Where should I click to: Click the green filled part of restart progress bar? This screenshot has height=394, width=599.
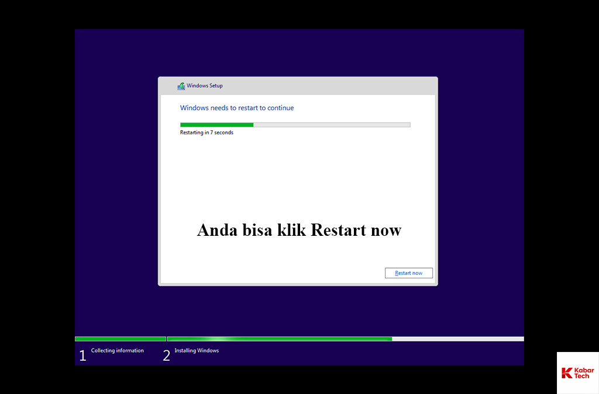216,124
